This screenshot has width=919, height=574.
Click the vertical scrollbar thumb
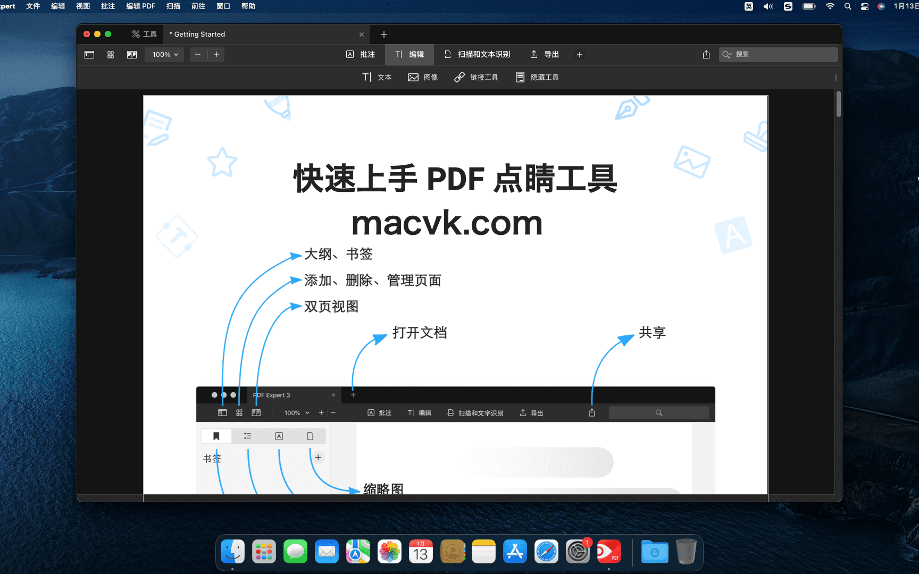click(x=838, y=104)
